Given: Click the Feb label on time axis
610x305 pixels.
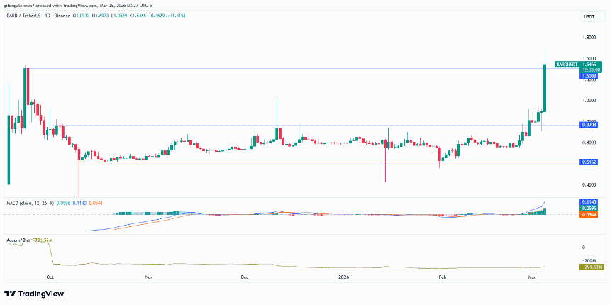Looking at the screenshot, I should pyautogui.click(x=443, y=279).
